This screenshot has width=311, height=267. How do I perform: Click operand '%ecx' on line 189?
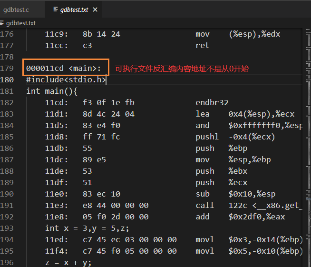point(238,183)
